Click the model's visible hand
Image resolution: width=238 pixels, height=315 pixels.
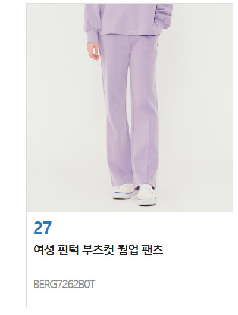point(93,51)
